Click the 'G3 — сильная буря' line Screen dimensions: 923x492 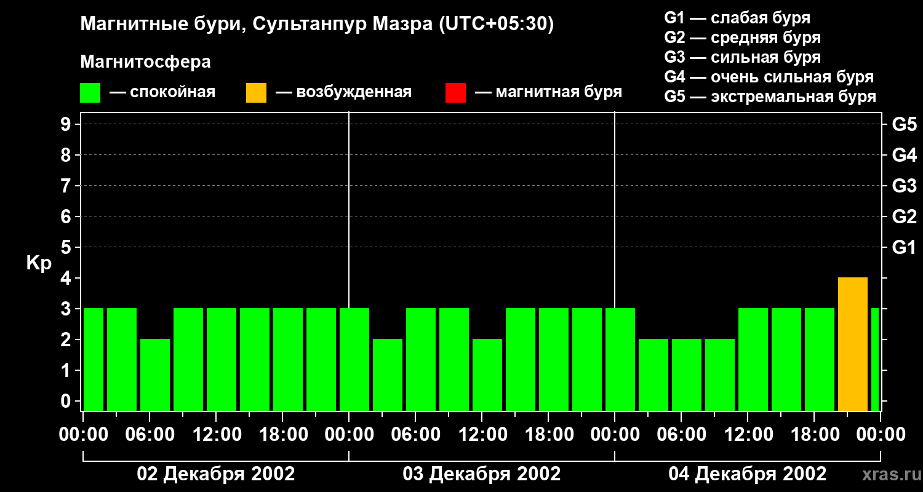click(743, 57)
